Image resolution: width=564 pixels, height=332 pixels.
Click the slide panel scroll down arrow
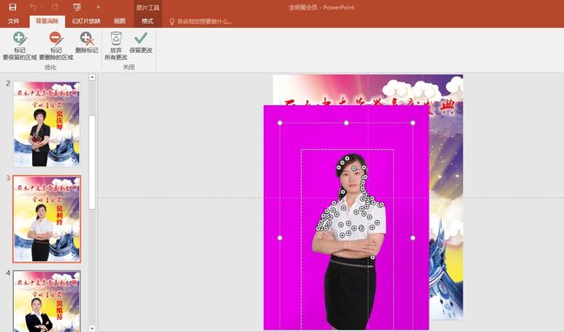(93, 329)
